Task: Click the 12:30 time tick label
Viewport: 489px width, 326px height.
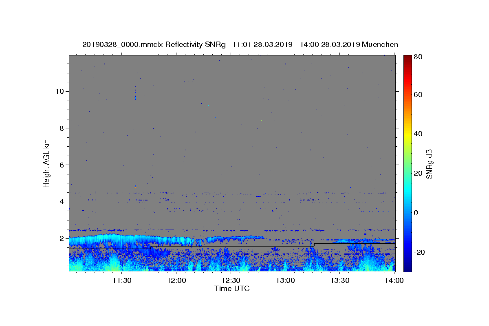Action: [x=231, y=280]
